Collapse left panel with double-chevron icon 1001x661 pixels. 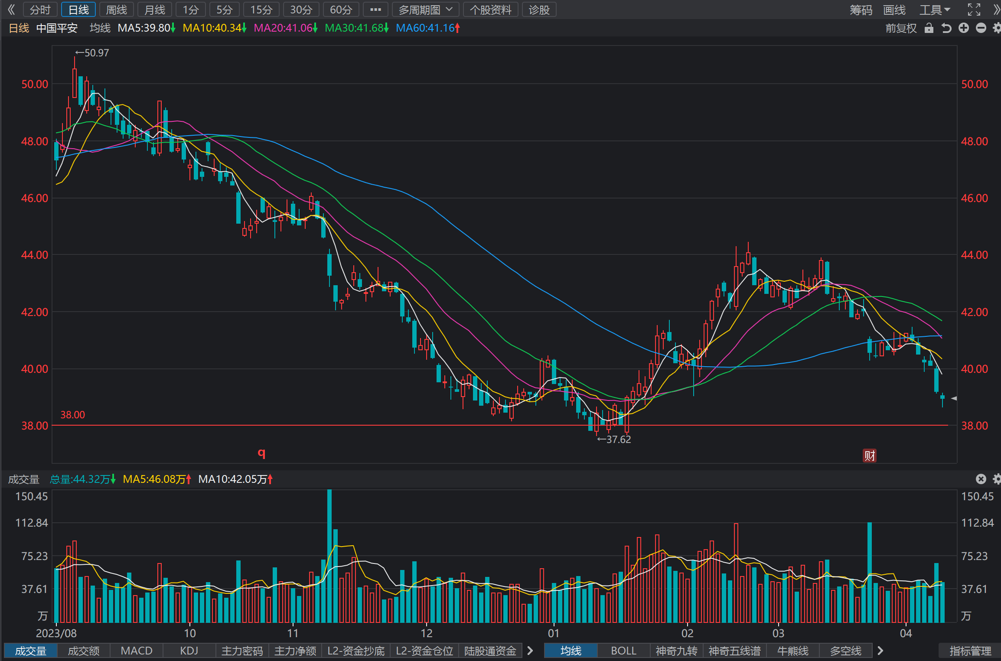[x=11, y=10]
